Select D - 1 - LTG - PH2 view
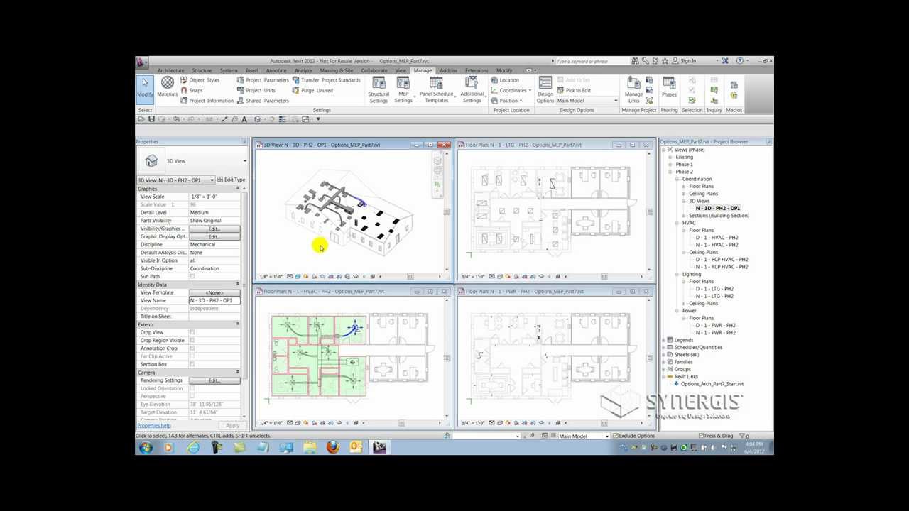Viewport: 909px width, 511px height. tap(714, 289)
